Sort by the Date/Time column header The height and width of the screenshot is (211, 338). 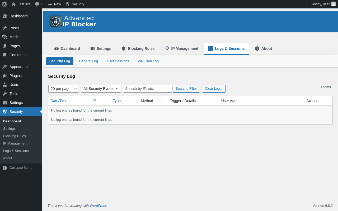click(59, 101)
